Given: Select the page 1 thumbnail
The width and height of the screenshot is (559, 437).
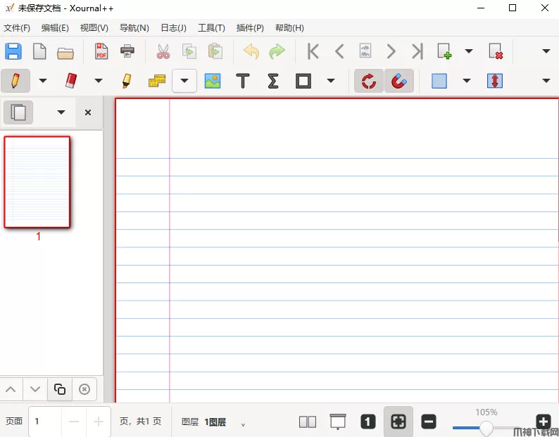Looking at the screenshot, I should tap(37, 182).
